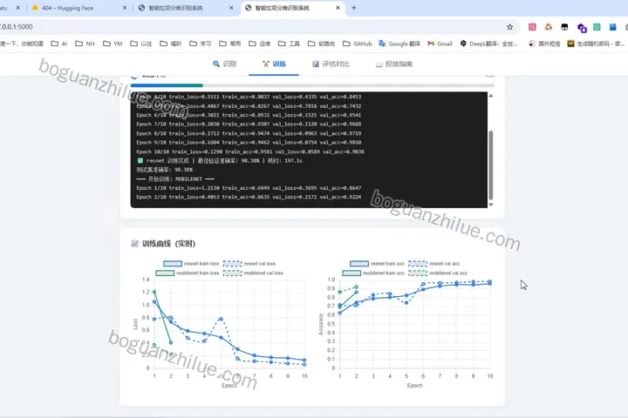The image size is (628, 418).
Task: Bookmark this page with the star icon
Action: point(509,27)
